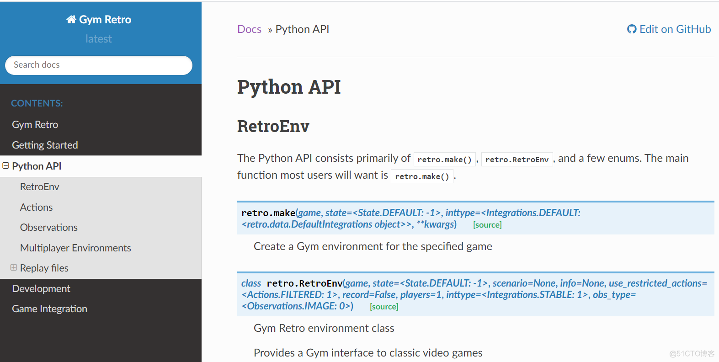The height and width of the screenshot is (362, 719).
Task: Open Replay files subsection link
Action: pos(44,268)
